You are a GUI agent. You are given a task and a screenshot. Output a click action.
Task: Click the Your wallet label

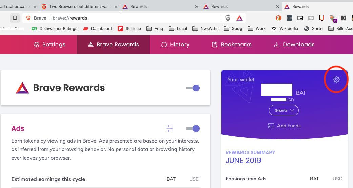pyautogui.click(x=241, y=80)
